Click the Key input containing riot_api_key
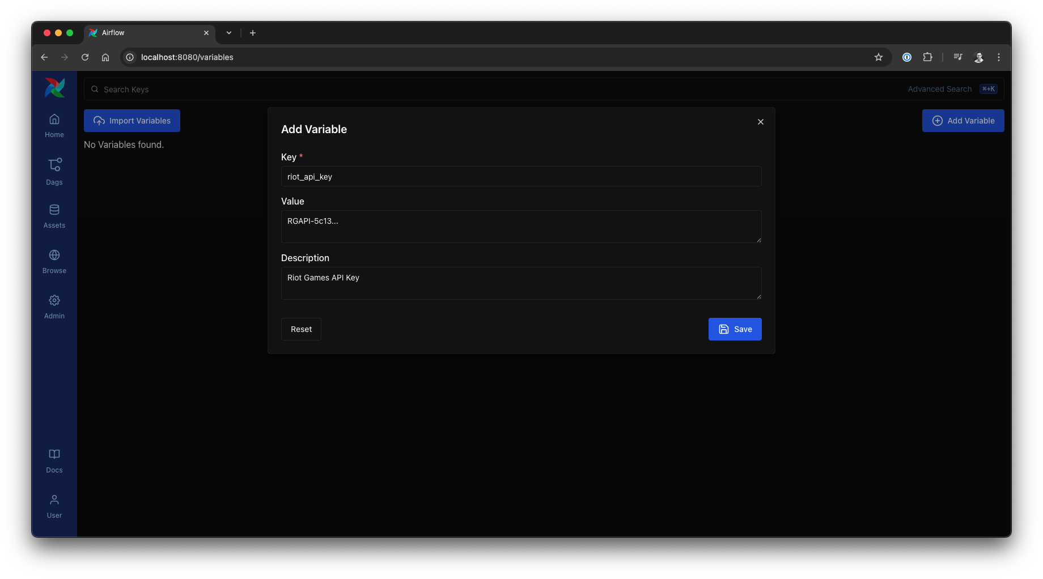This screenshot has height=579, width=1043. 521,176
